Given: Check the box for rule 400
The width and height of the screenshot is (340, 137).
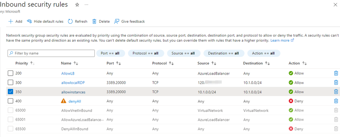Looking at the screenshot, I should tap(11, 101).
